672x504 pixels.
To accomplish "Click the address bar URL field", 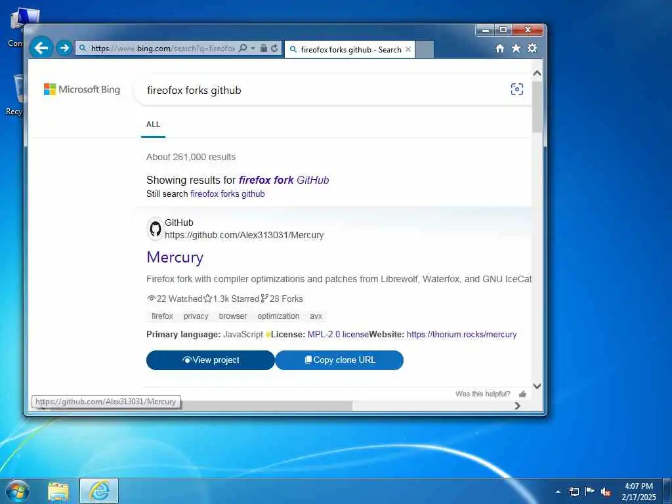I will click(163, 49).
